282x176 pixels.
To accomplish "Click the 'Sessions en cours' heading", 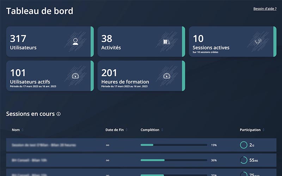I will [x=30, y=114].
